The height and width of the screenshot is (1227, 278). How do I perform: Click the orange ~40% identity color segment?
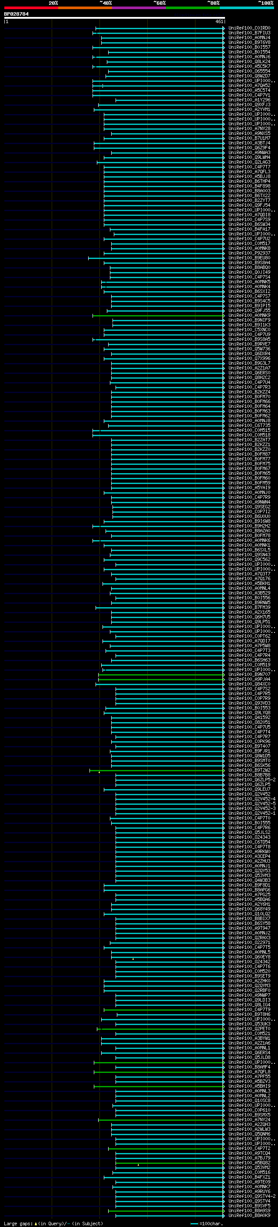coord(85,8)
